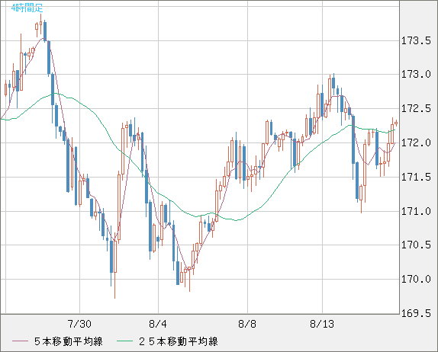The height and width of the screenshot is (352, 438).
Task: Click the 8/4 date axis label
Action: (158, 324)
